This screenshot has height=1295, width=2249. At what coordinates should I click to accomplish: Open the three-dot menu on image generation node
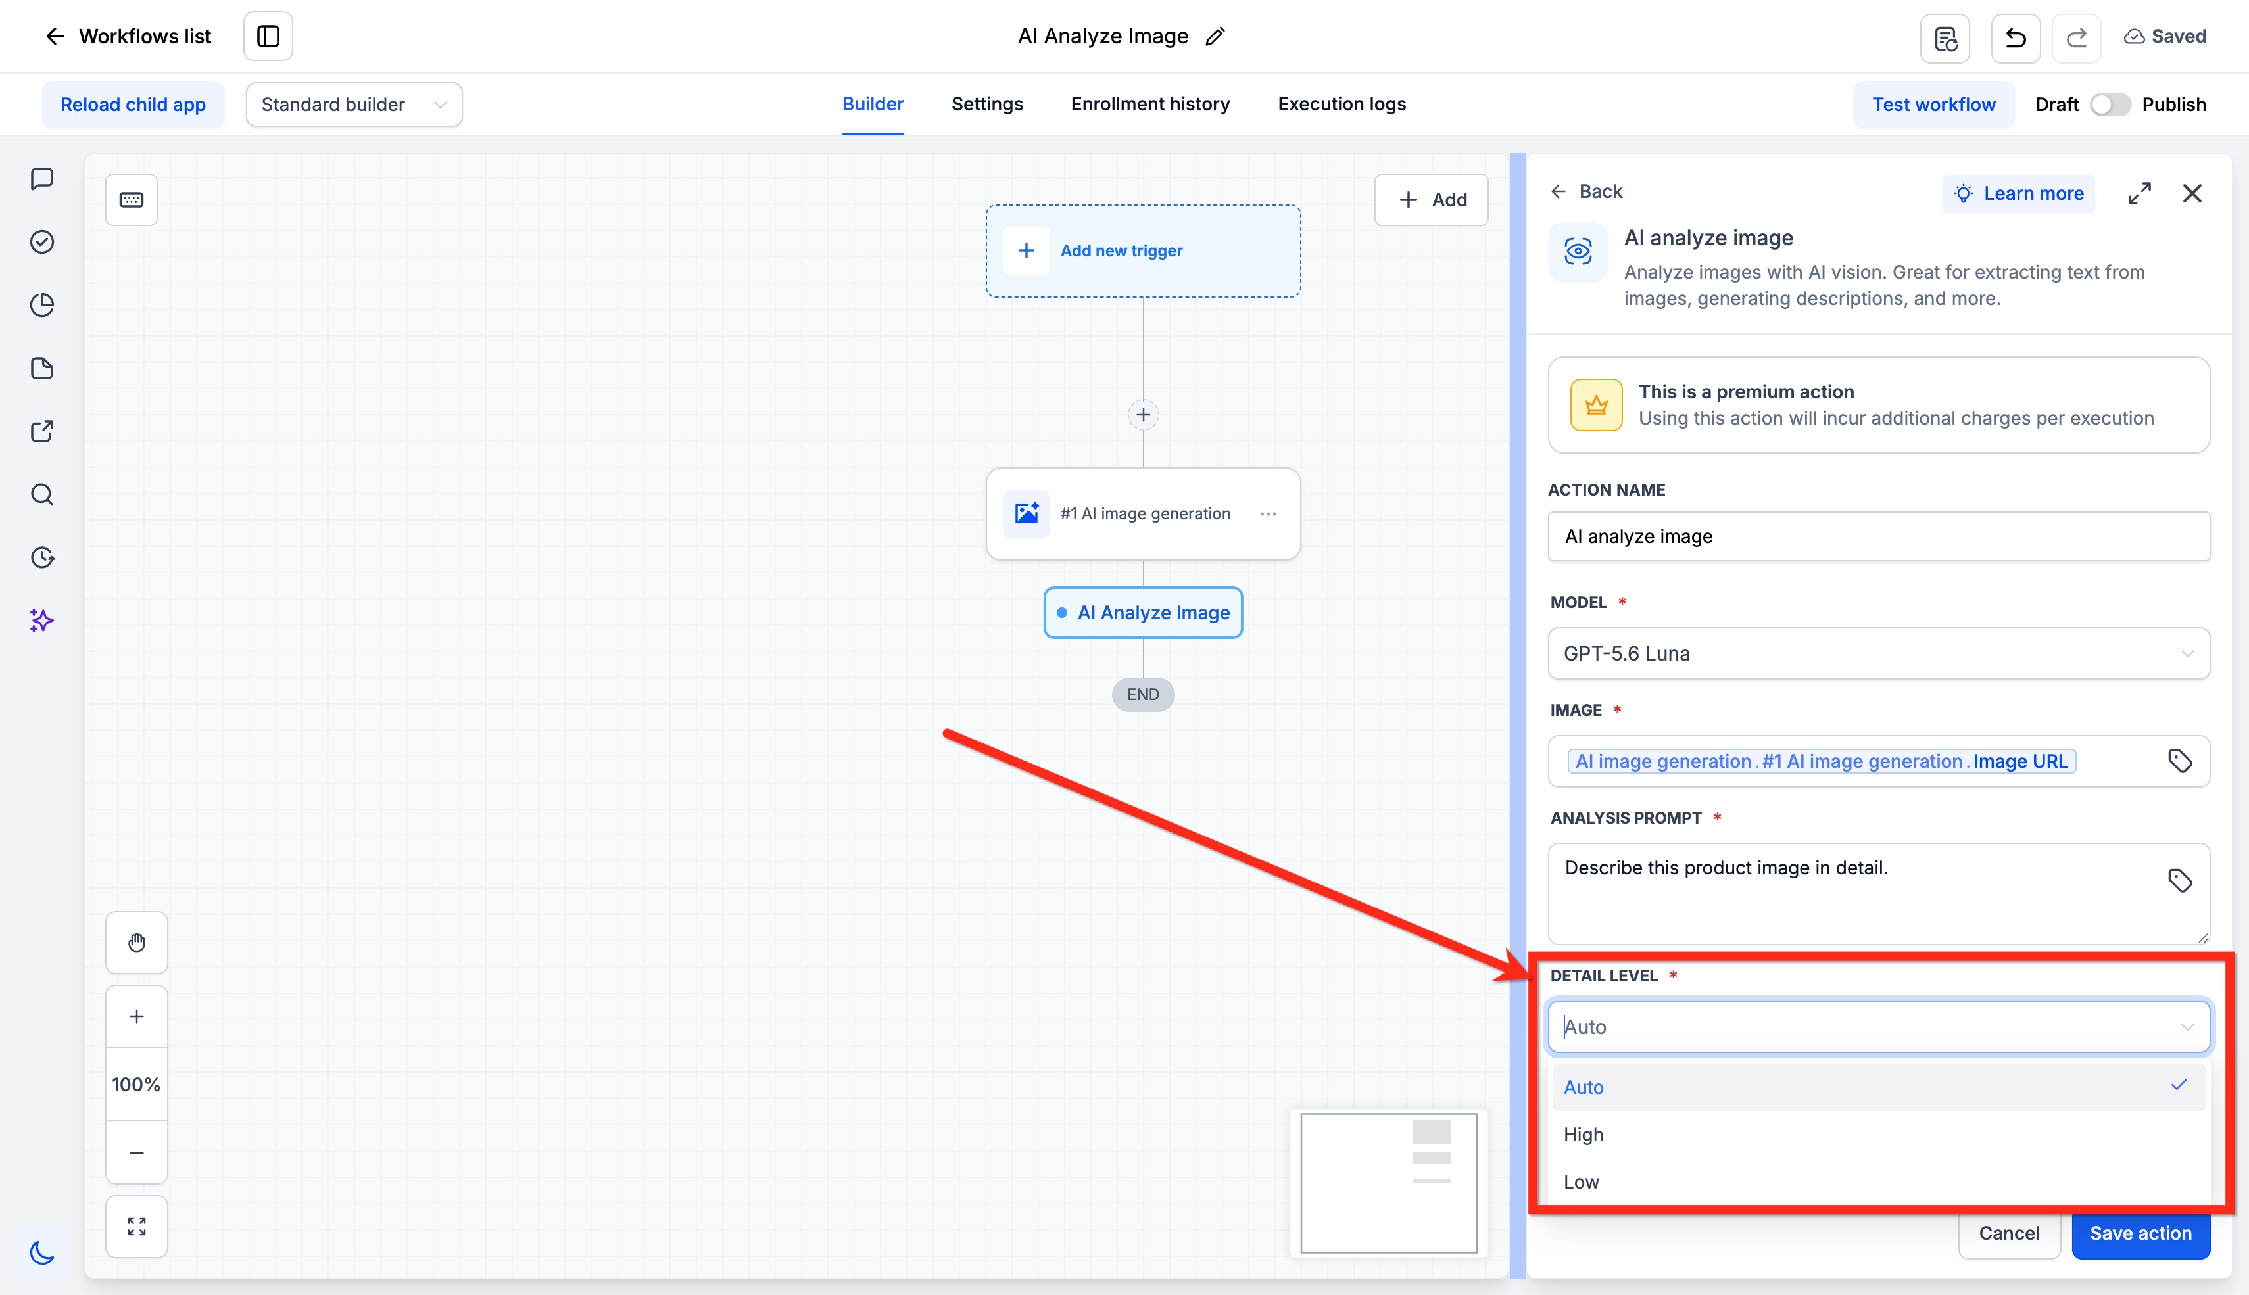tap(1269, 514)
